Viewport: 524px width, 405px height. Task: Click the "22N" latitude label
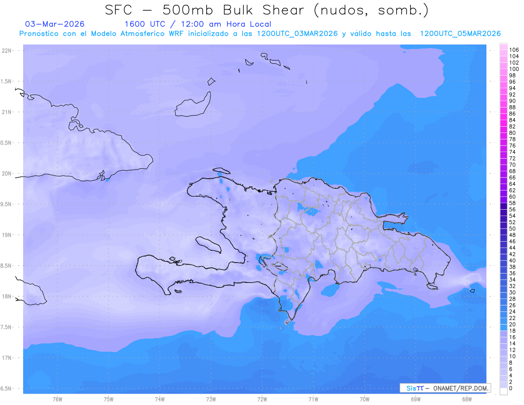6,50
